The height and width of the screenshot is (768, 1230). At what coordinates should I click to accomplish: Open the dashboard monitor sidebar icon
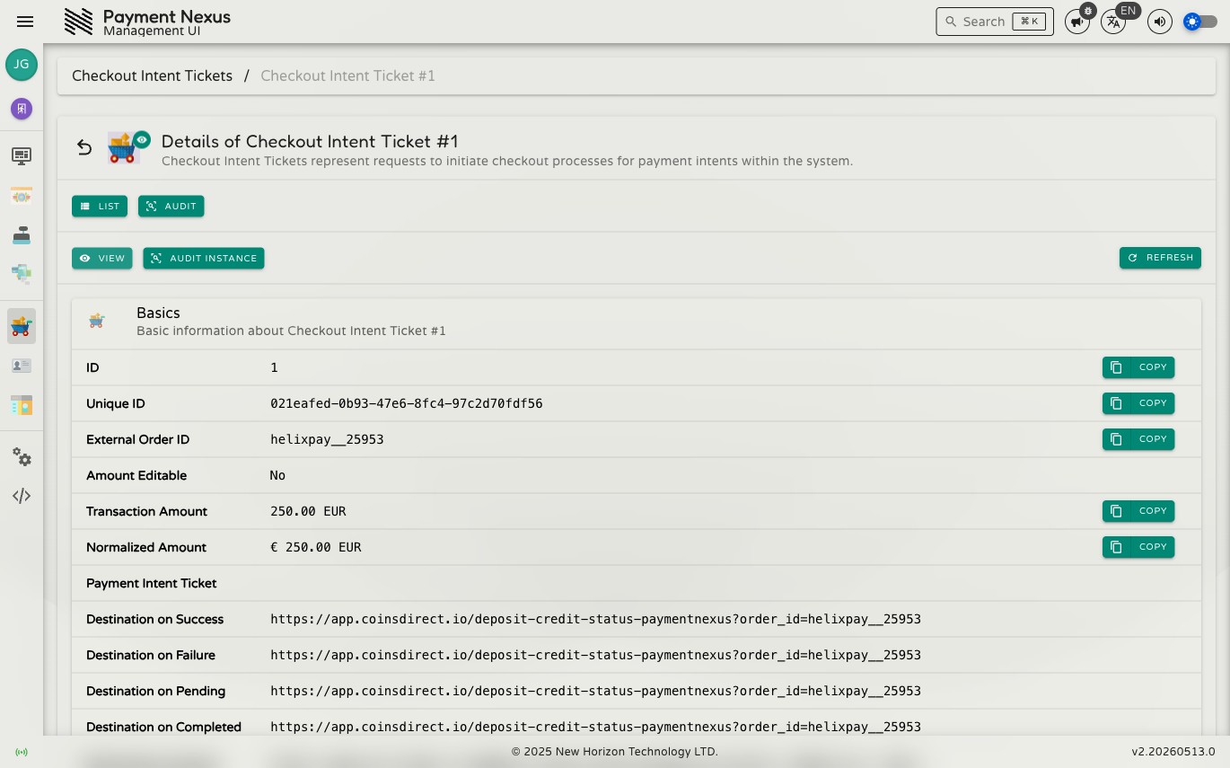coord(22,156)
